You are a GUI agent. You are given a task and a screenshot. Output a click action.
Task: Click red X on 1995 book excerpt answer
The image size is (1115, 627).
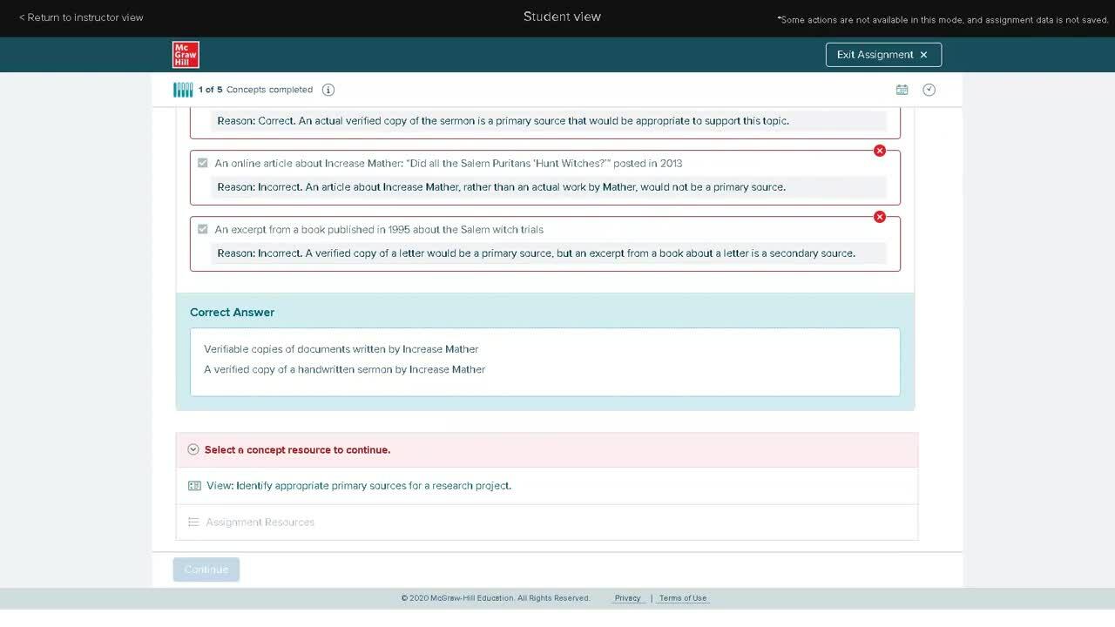880,217
